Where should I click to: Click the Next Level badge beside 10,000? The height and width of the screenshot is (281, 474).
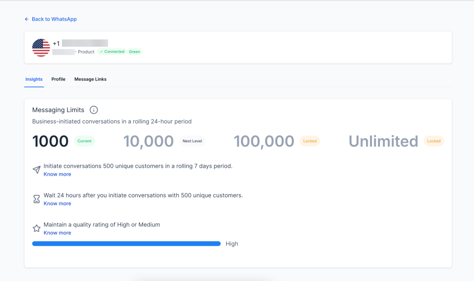point(192,141)
